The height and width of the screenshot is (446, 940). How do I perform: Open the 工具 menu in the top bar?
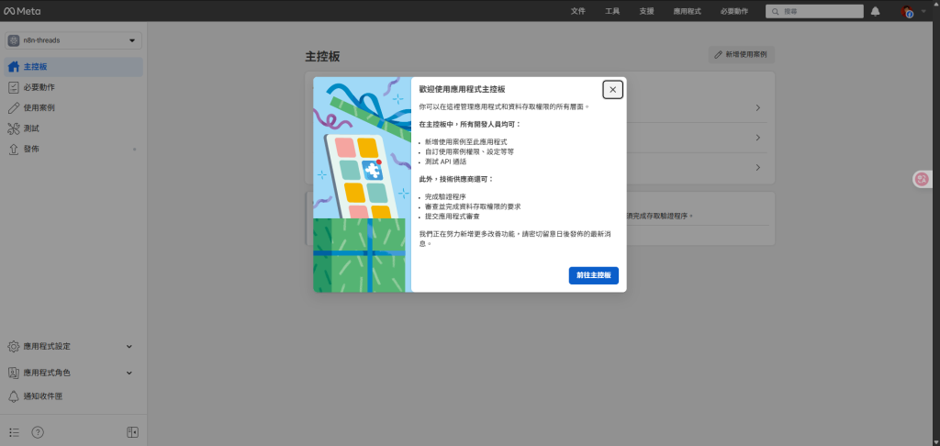pos(612,11)
